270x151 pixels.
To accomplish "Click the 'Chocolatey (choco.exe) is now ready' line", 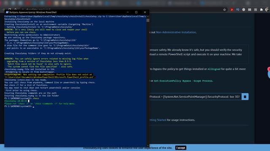I will tap(25, 80).
